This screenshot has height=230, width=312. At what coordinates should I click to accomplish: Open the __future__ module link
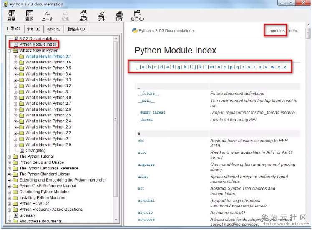pos(148,94)
